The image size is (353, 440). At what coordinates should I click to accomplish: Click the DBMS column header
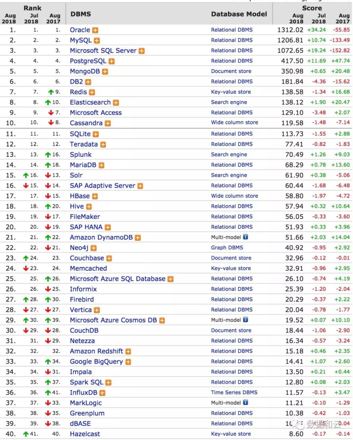tap(81, 14)
